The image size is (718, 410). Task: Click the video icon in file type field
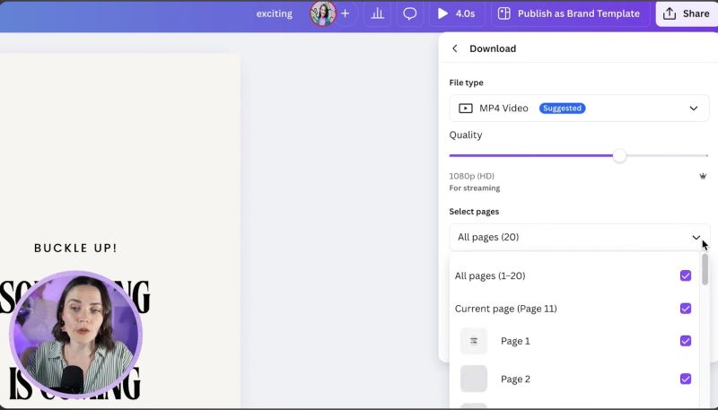(466, 109)
